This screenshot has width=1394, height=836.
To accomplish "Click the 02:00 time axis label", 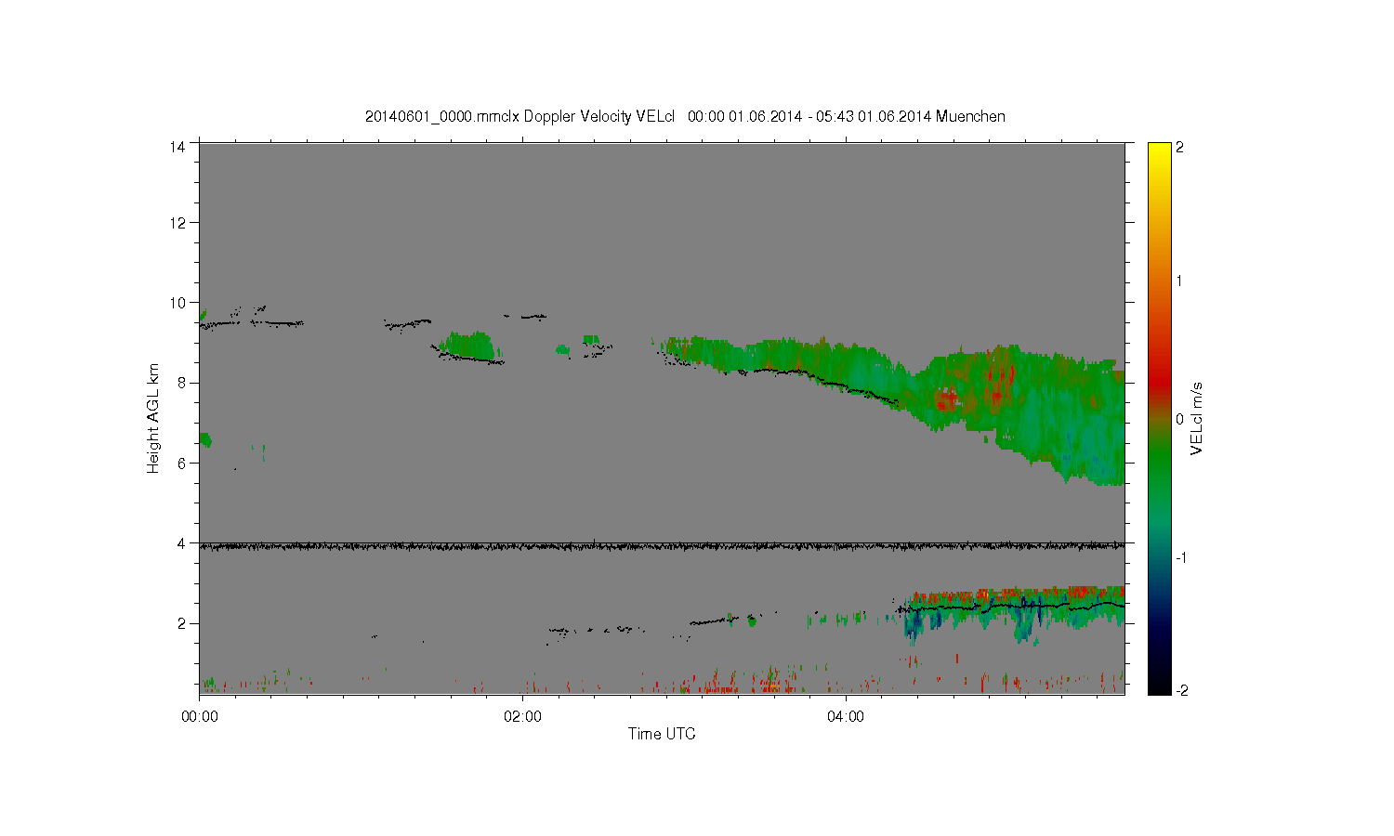I will click(522, 716).
